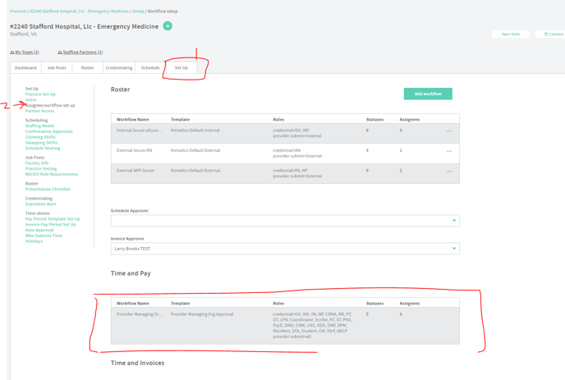The image size is (565, 380).
Task: Click the Setup breadcrumb link
Action: (138, 11)
